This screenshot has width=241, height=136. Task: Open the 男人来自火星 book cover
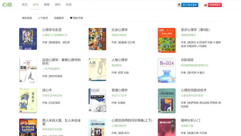28,127
